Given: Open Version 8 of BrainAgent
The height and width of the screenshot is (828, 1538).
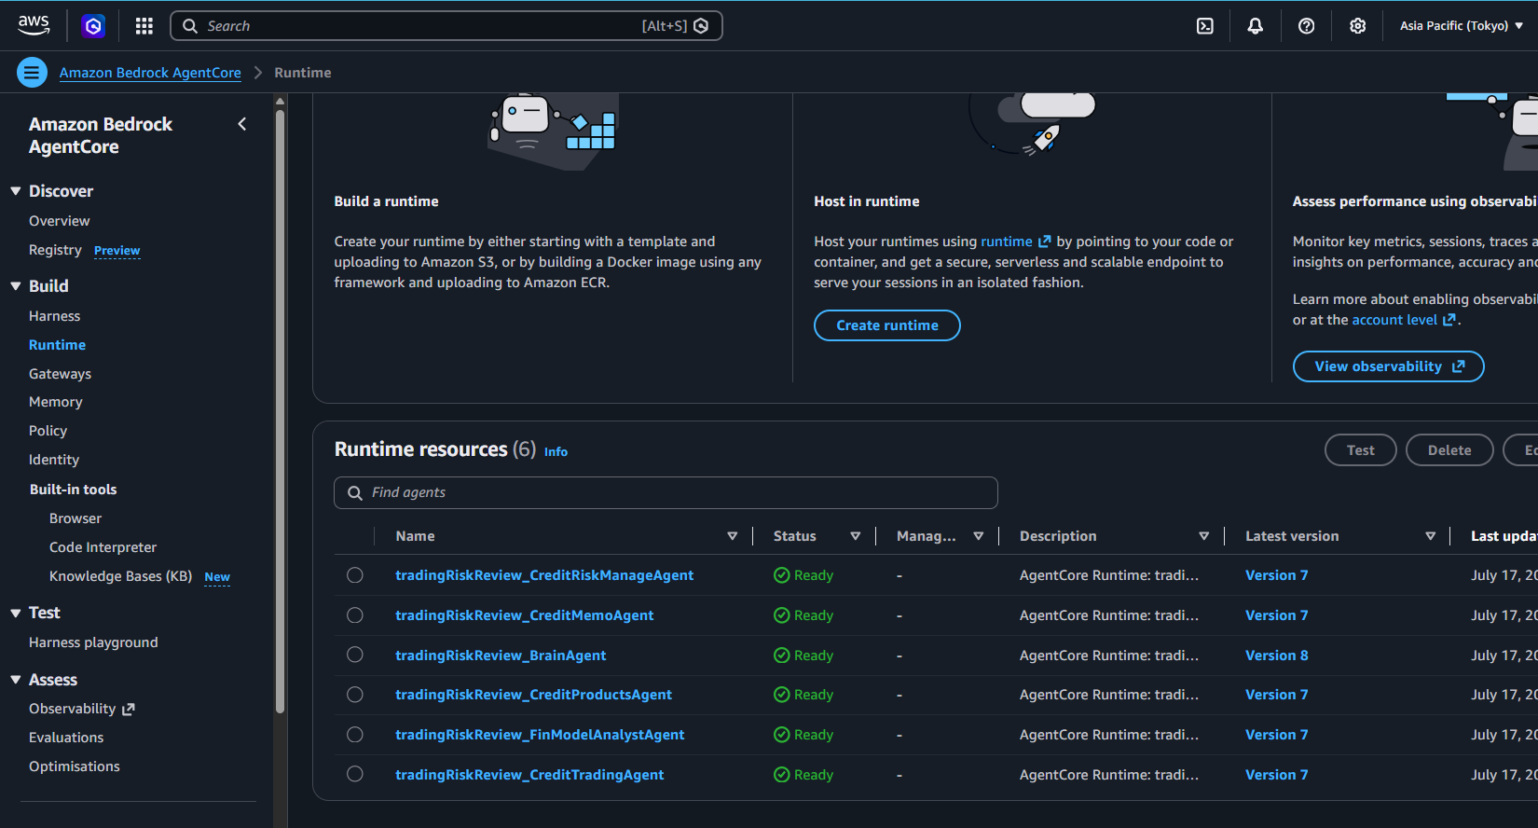Looking at the screenshot, I should pos(1277,655).
